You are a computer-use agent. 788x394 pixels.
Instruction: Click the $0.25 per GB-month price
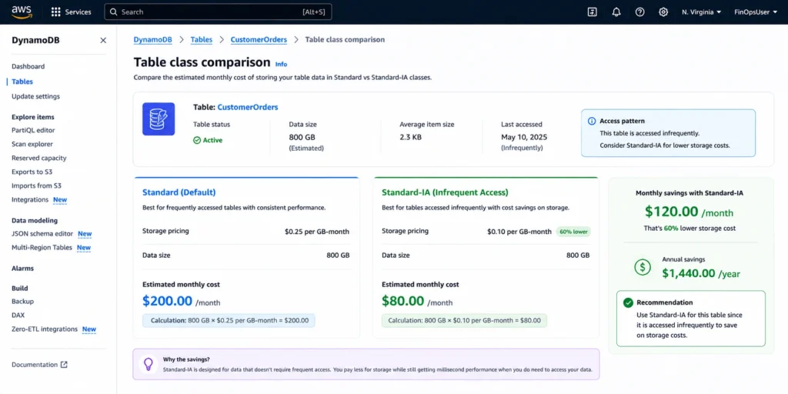[316, 232]
